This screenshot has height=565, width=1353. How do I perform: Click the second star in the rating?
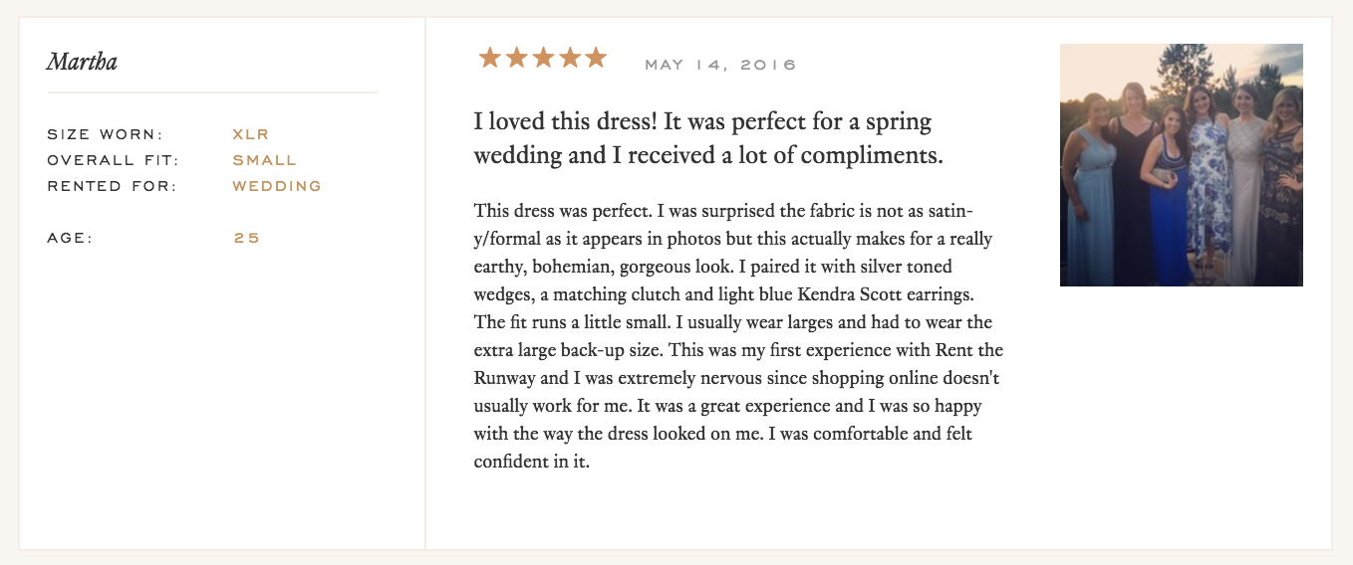pyautogui.click(x=516, y=58)
